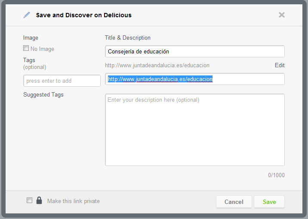Click the 'Make this link private' label
The width and height of the screenshot is (308, 219).
point(73,201)
